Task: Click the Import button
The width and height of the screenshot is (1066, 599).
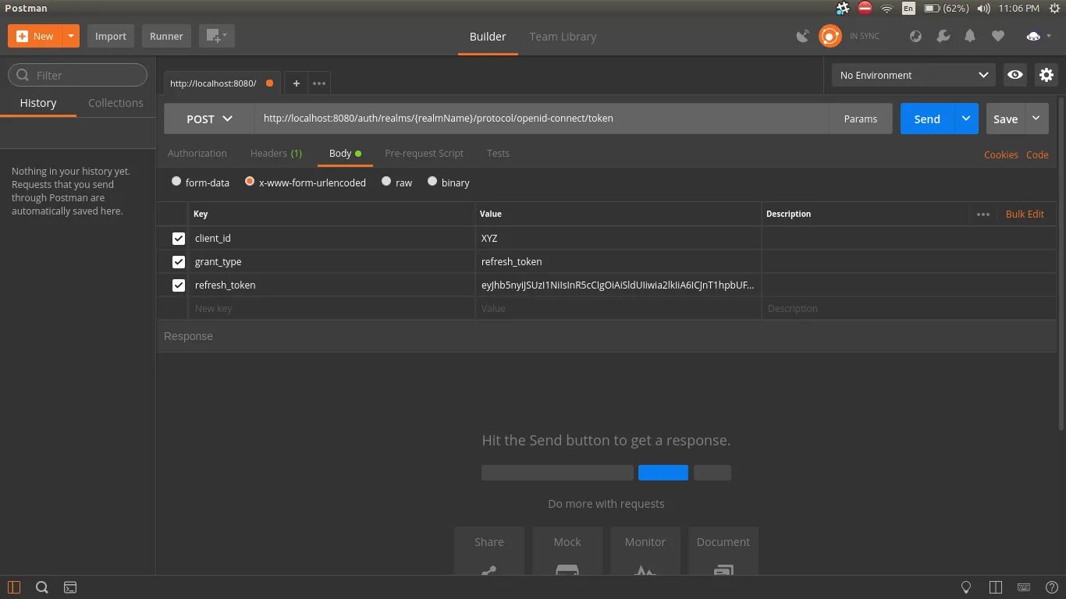Action: [111, 36]
